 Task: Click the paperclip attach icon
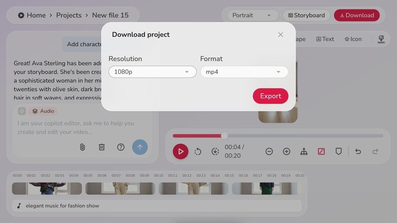[x=82, y=147]
